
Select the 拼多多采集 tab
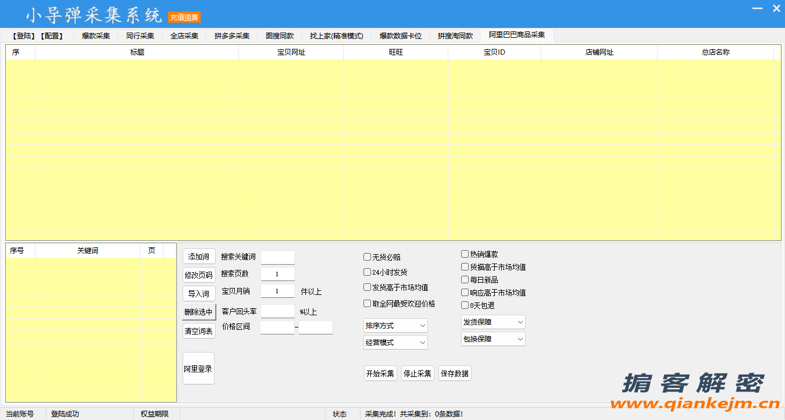click(232, 36)
